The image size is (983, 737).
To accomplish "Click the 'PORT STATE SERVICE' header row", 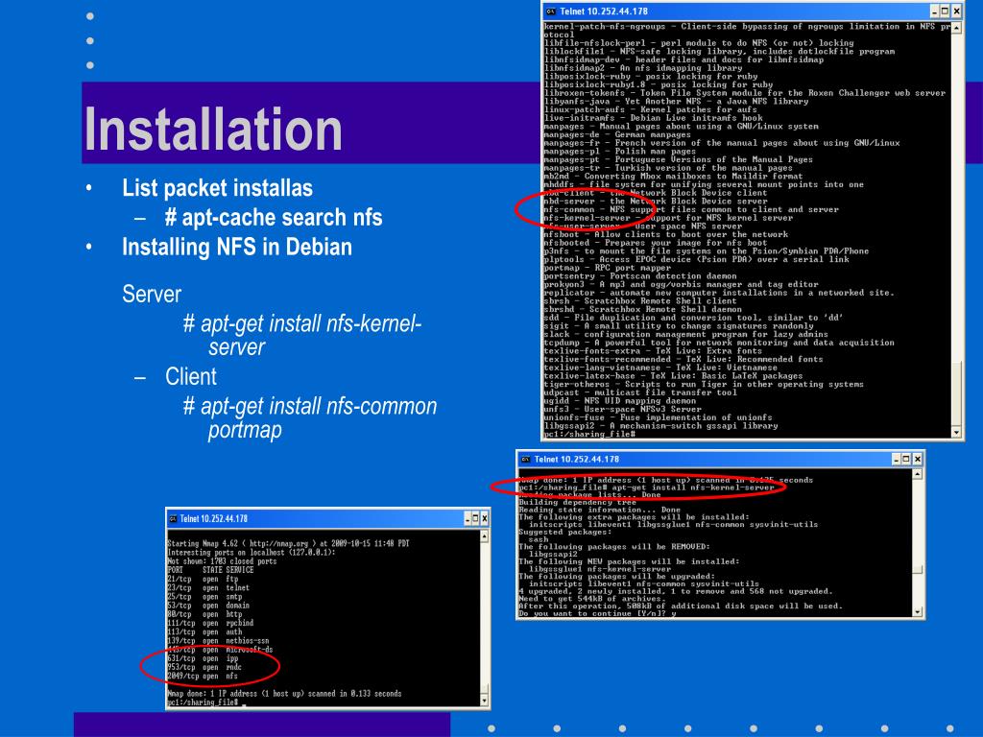I will [x=210, y=570].
